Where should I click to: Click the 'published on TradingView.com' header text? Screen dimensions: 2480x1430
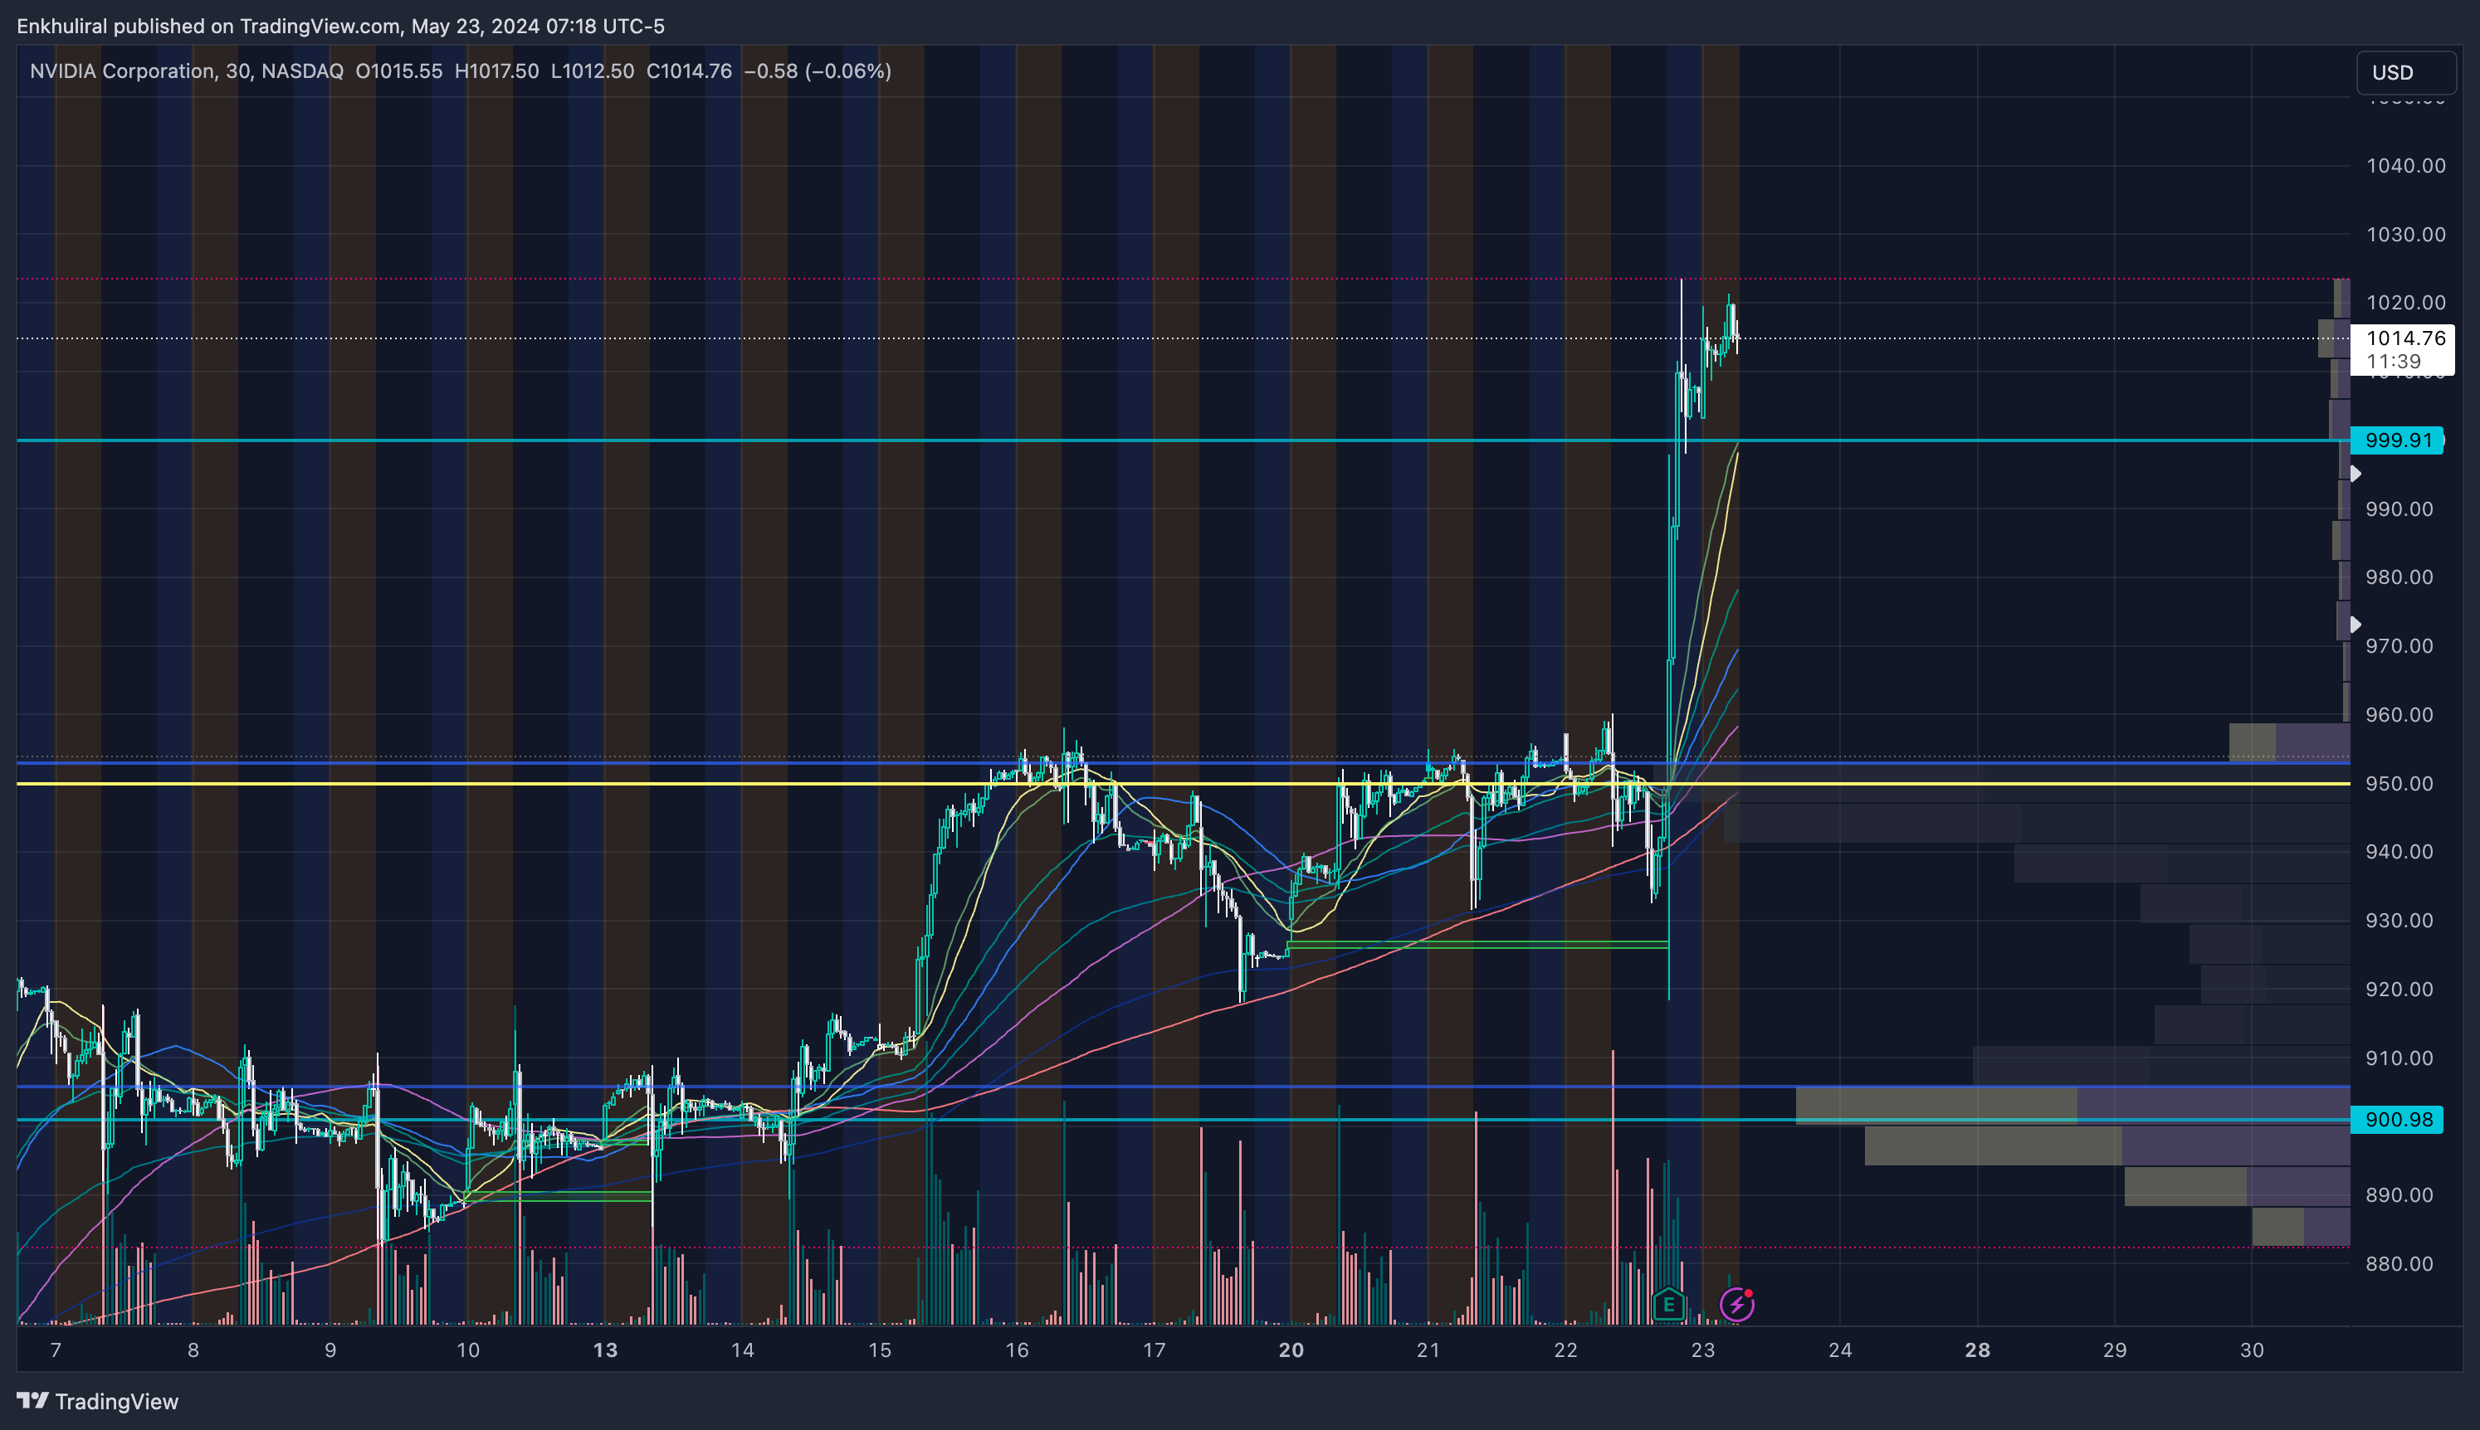pos(256,27)
